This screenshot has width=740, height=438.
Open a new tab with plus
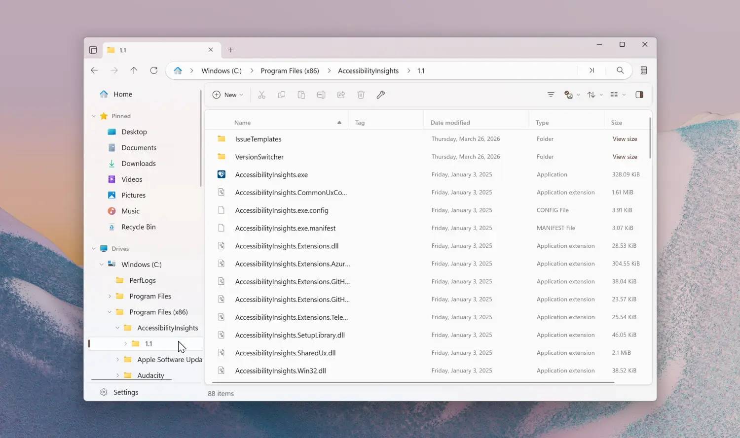point(230,50)
